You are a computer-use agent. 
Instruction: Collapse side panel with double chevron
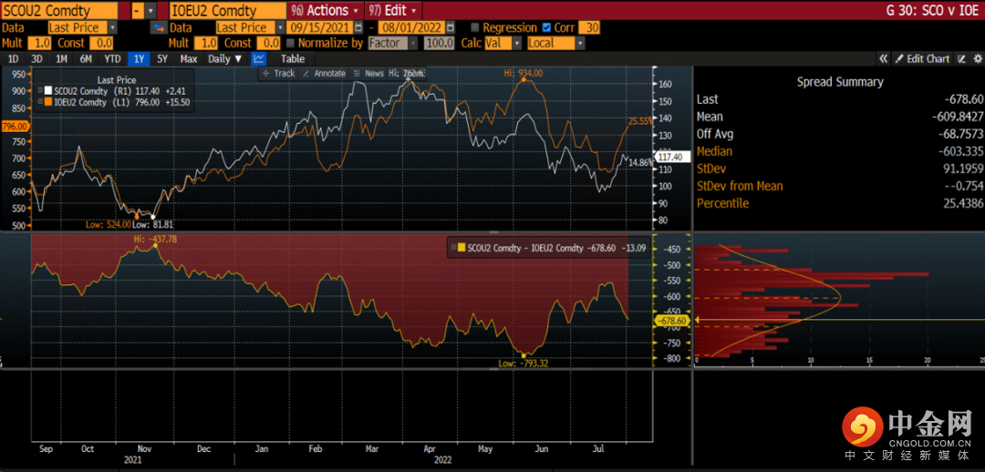coord(883,58)
